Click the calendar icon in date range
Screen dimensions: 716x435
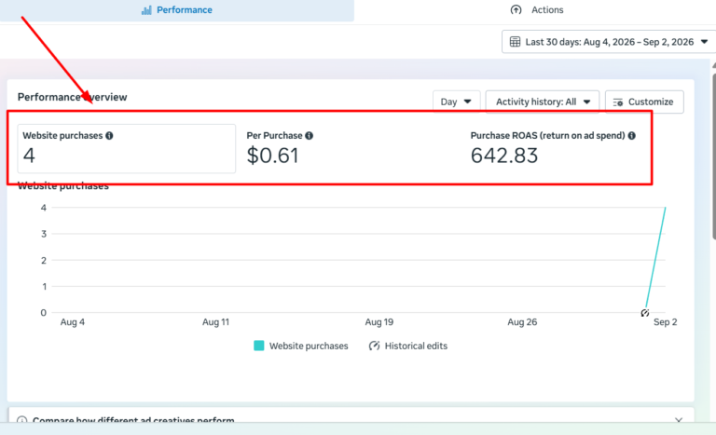click(x=515, y=42)
